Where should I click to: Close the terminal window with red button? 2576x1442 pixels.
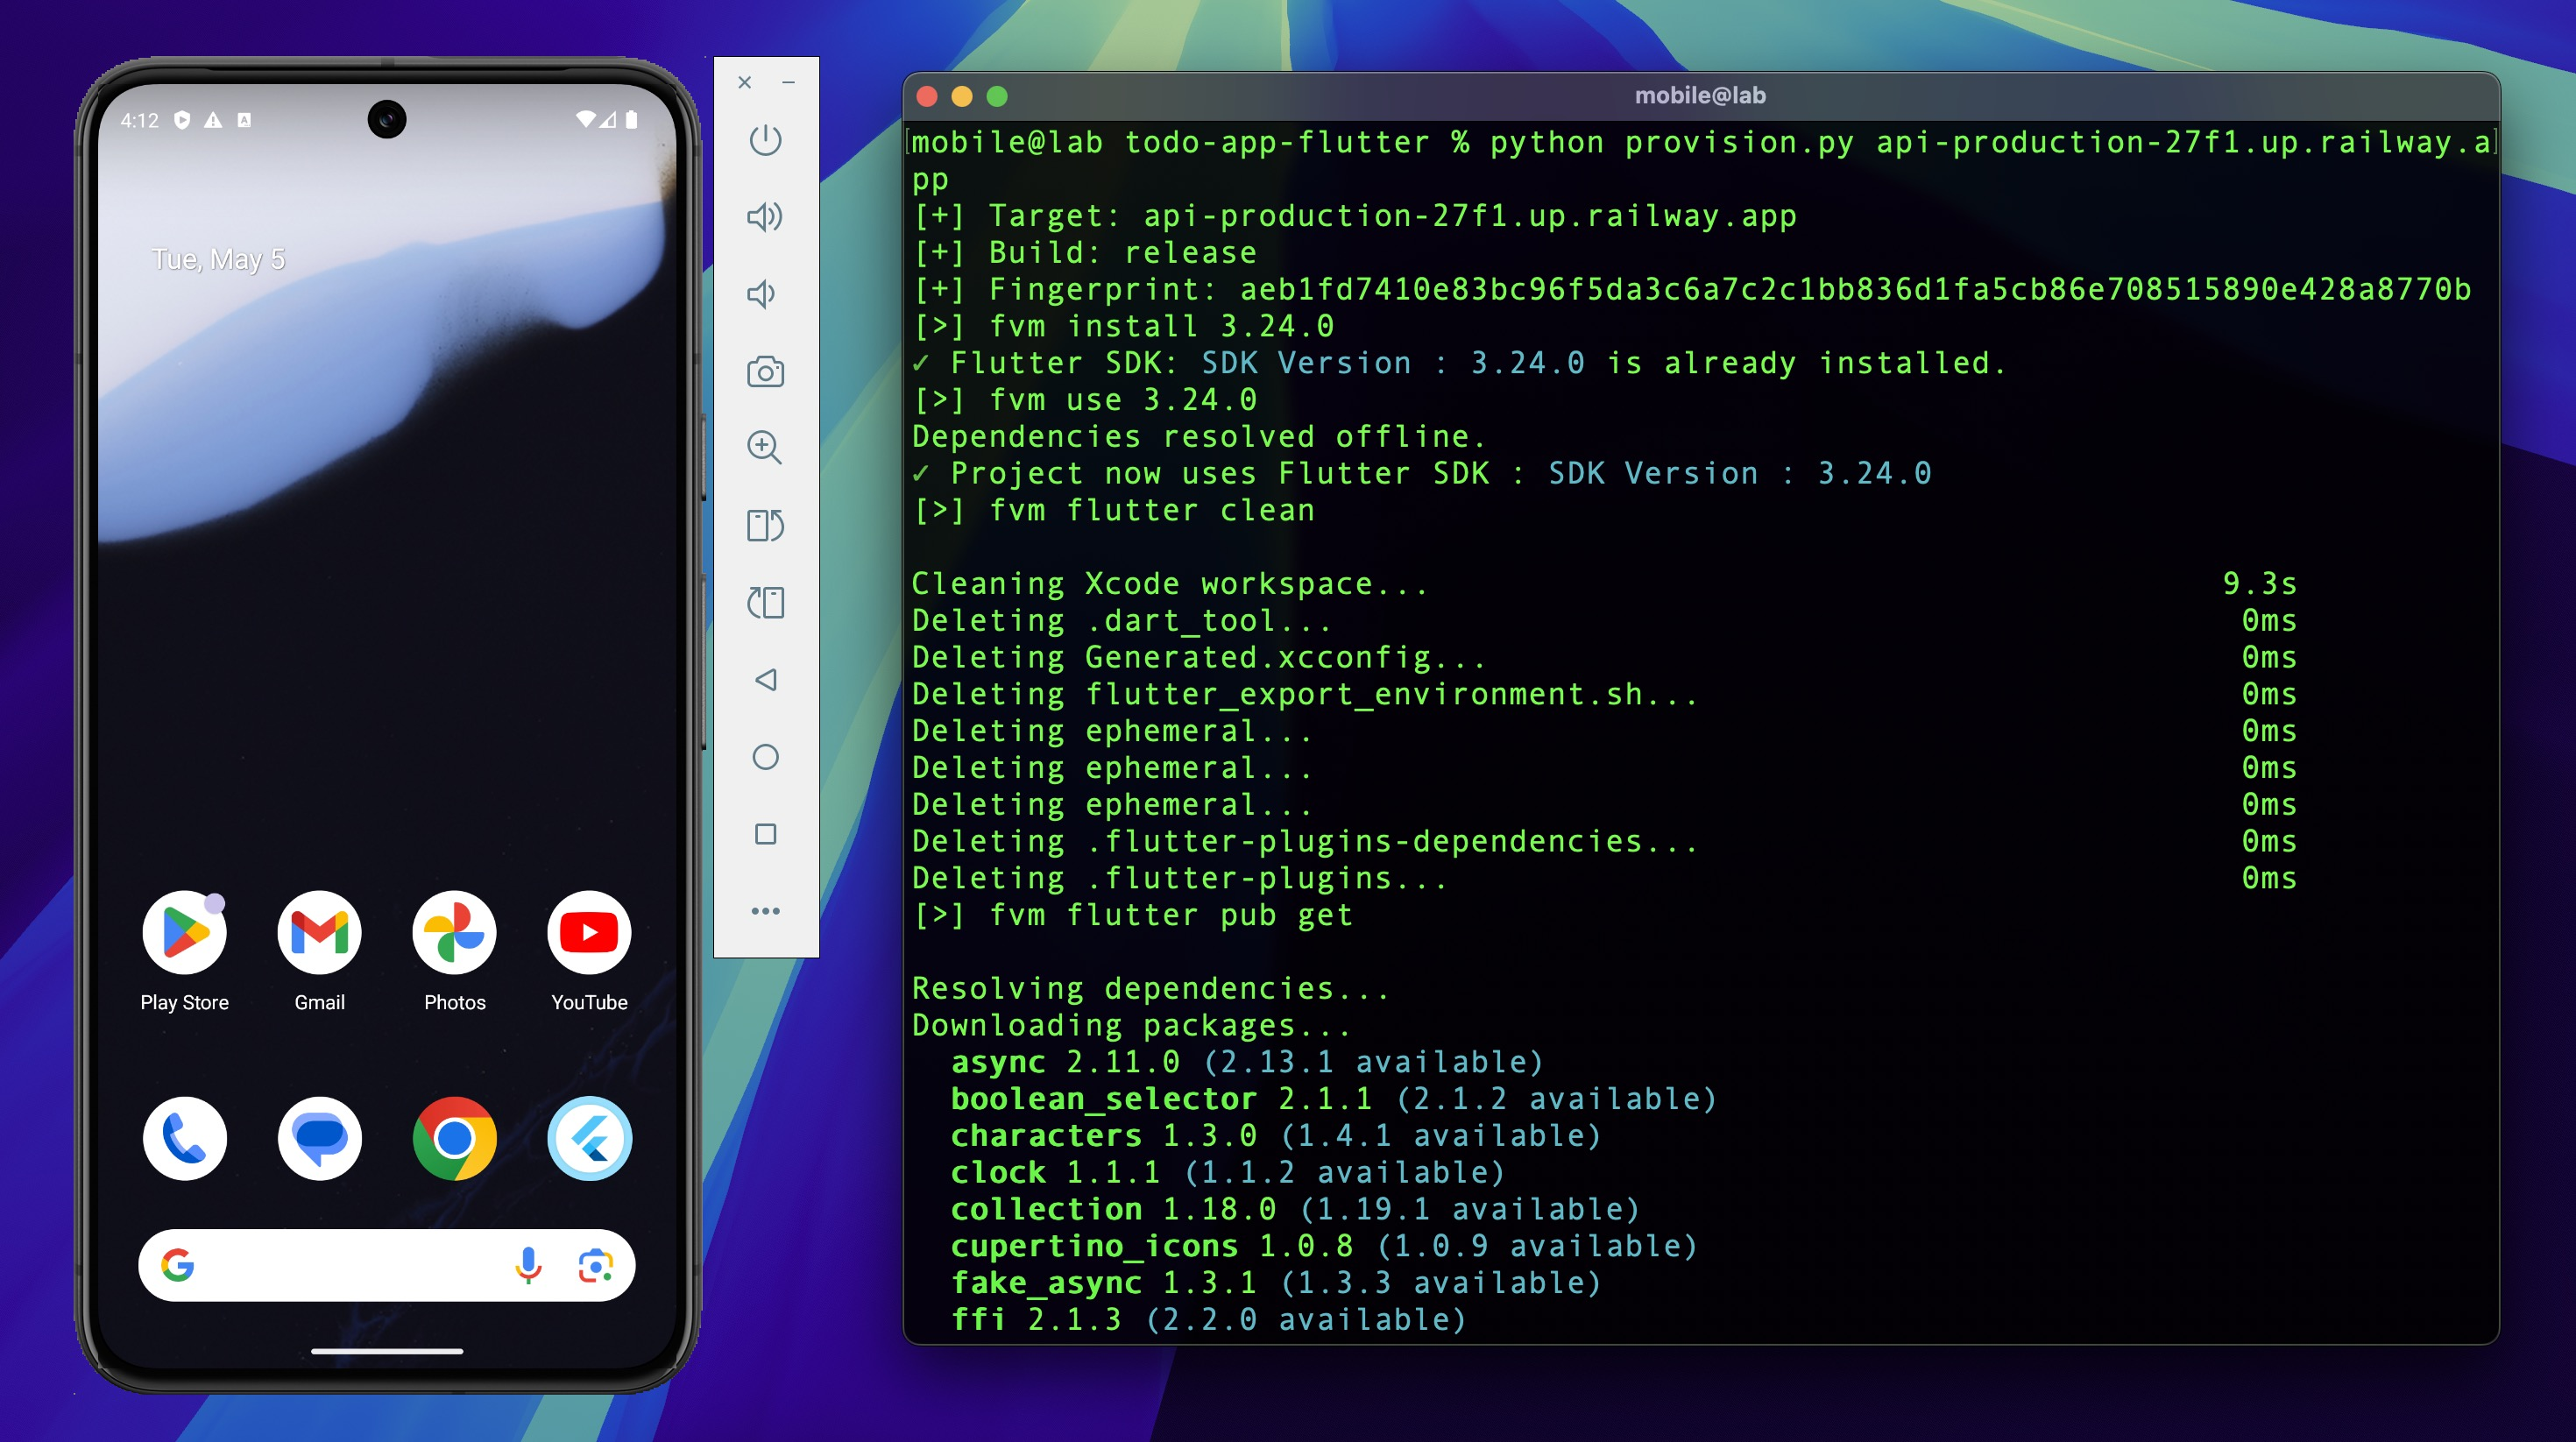[926, 96]
